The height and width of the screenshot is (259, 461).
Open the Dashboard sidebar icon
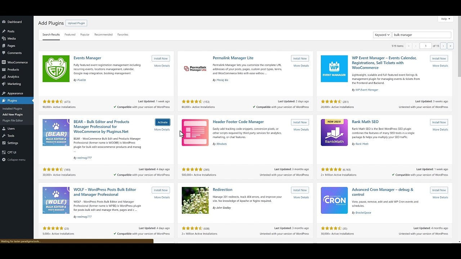click(x=4, y=22)
